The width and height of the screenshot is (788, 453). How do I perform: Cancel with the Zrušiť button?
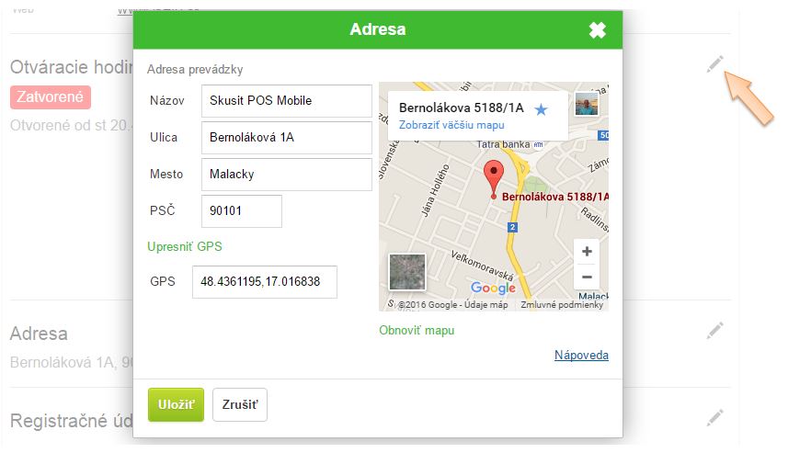pyautogui.click(x=240, y=404)
